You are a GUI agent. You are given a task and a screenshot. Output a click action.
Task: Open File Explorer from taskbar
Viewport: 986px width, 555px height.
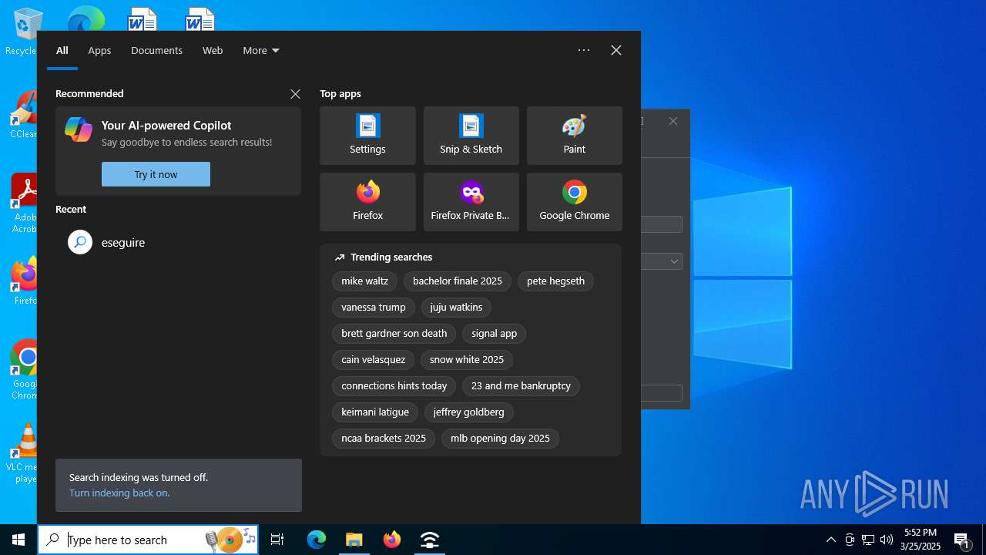354,540
